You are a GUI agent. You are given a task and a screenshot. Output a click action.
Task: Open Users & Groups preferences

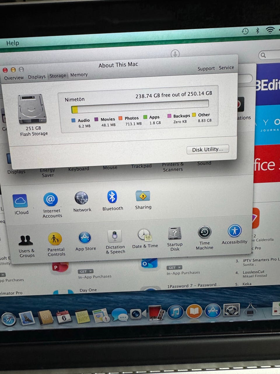[26, 240]
